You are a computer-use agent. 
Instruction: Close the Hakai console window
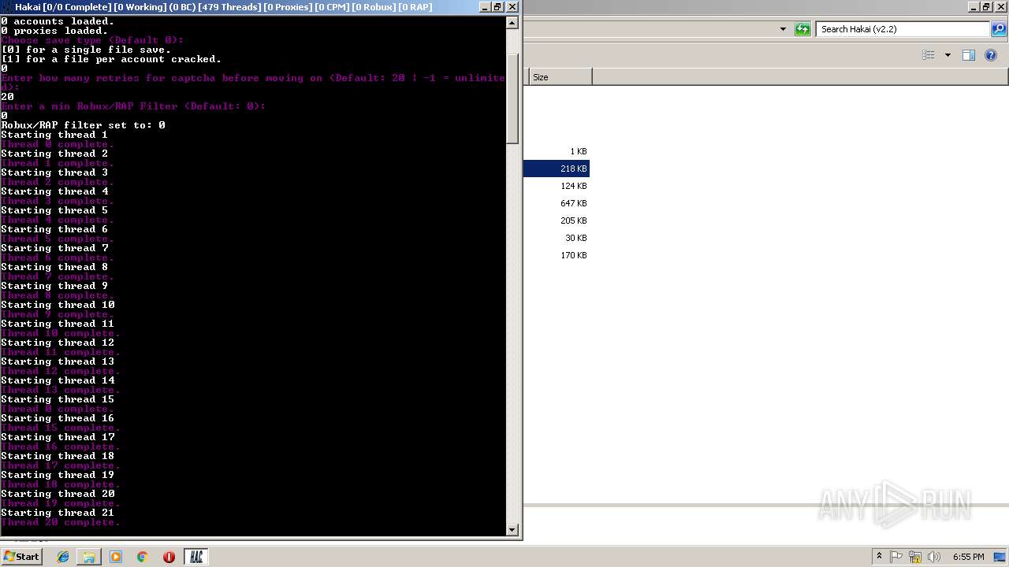512,7
